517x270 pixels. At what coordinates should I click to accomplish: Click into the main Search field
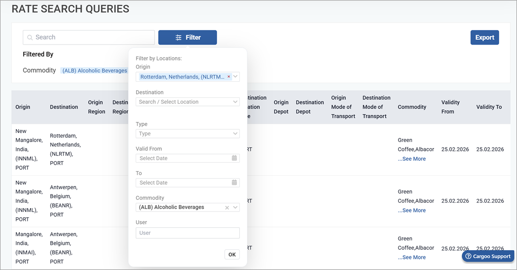coord(89,38)
